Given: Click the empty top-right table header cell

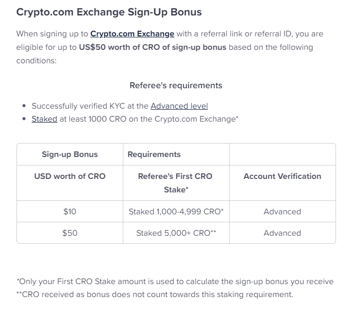Looking at the screenshot, I should click(282, 155).
